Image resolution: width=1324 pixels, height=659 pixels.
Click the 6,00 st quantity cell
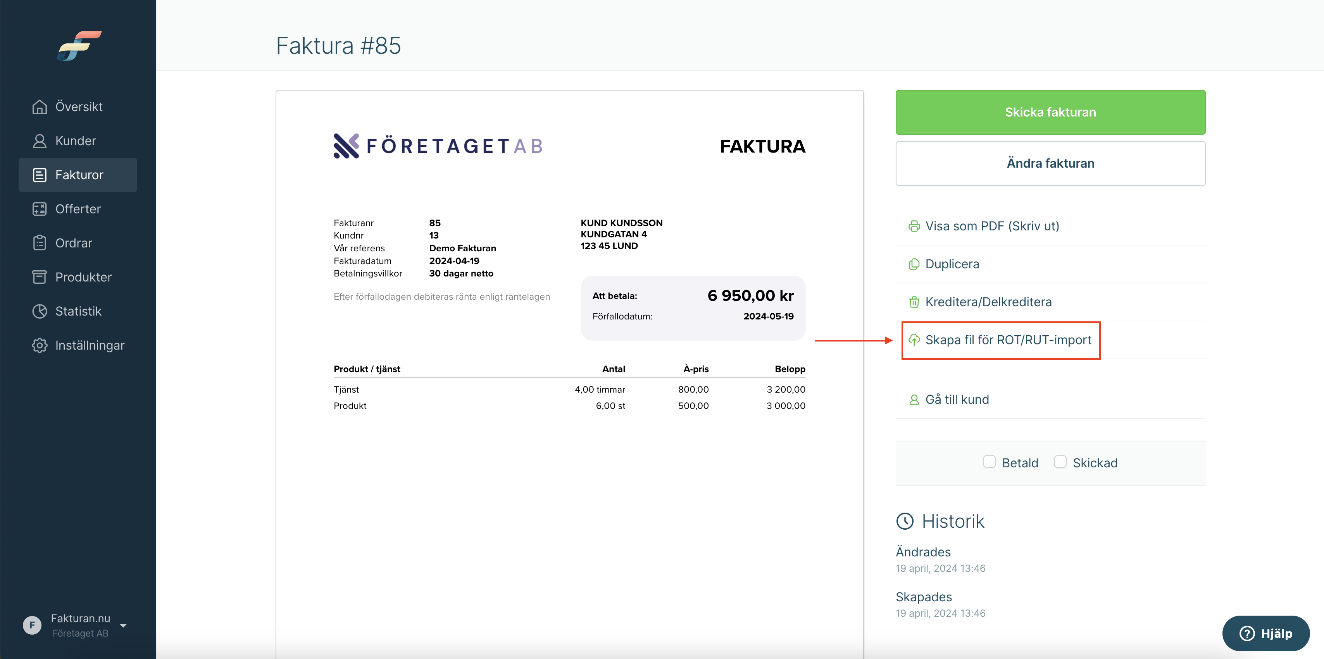[x=610, y=406]
